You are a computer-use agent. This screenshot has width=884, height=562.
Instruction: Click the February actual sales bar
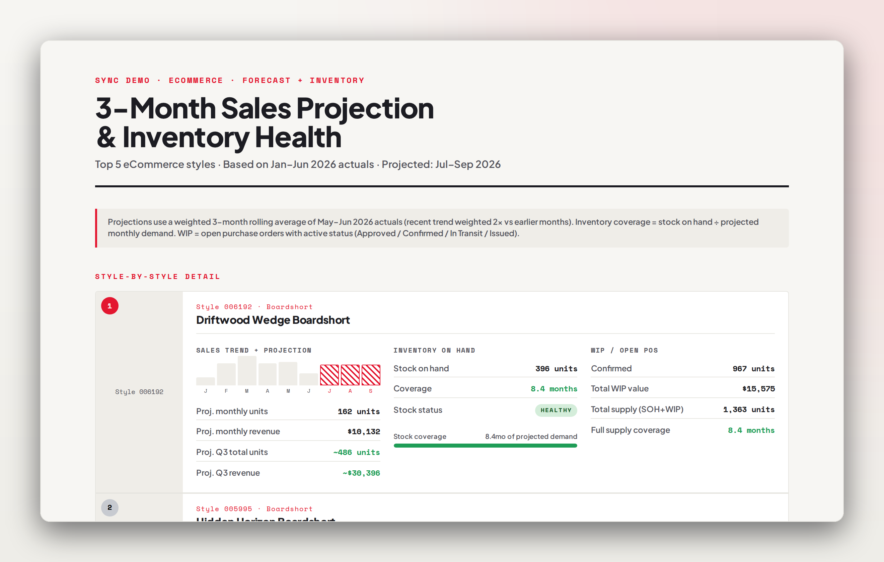pyautogui.click(x=226, y=374)
